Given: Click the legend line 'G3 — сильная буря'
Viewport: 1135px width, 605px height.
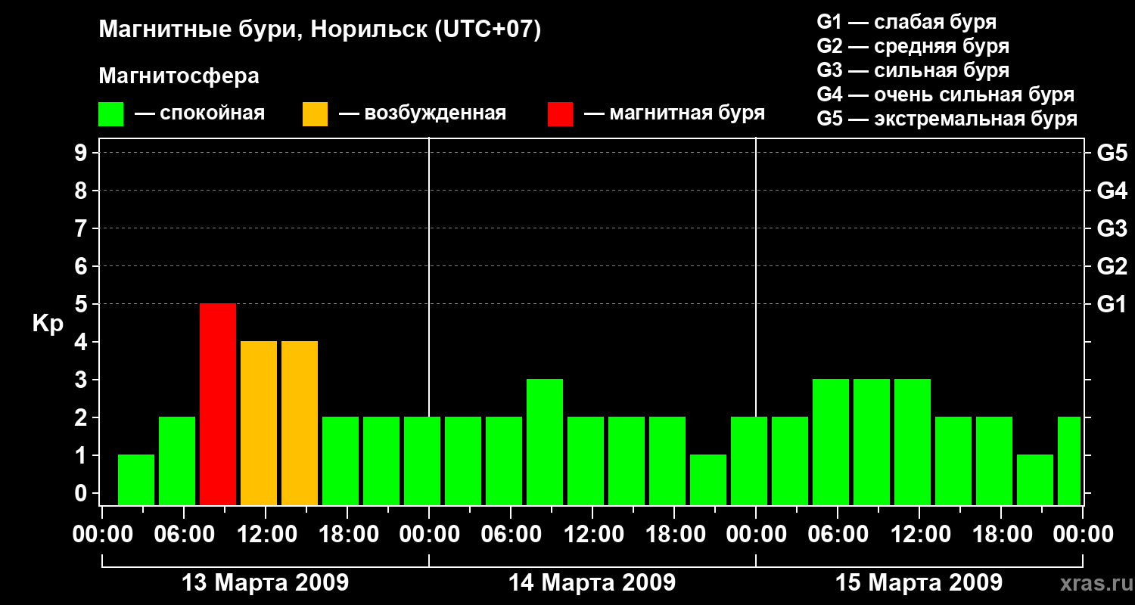Looking at the screenshot, I should click(913, 70).
